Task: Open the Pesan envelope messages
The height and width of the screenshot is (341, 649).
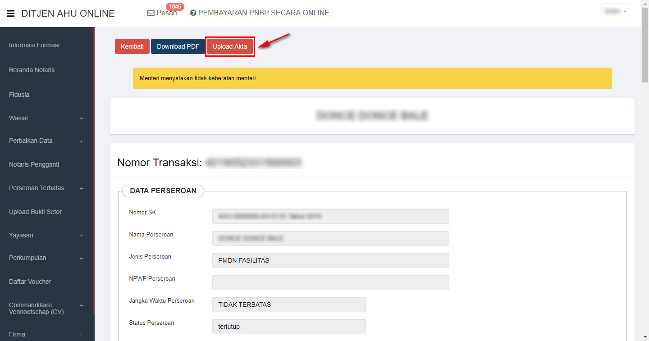Action: point(161,13)
